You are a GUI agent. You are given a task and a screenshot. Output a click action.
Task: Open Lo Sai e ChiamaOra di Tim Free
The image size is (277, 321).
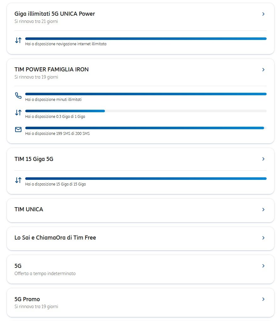tap(55, 238)
